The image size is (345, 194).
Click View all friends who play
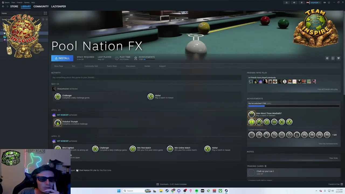pyautogui.click(x=327, y=89)
